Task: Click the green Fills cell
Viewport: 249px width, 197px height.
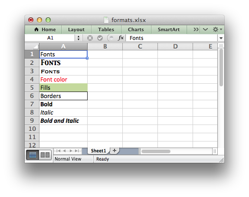Action: tap(63, 88)
